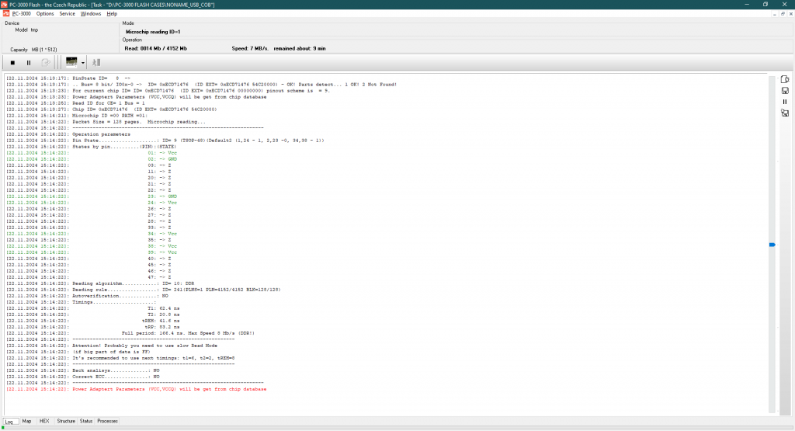The height and width of the screenshot is (431, 795).
Task: Click the chip image toolbar button
Action: pos(71,62)
